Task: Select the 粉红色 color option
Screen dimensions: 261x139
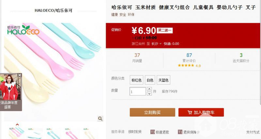Action: [136, 80]
